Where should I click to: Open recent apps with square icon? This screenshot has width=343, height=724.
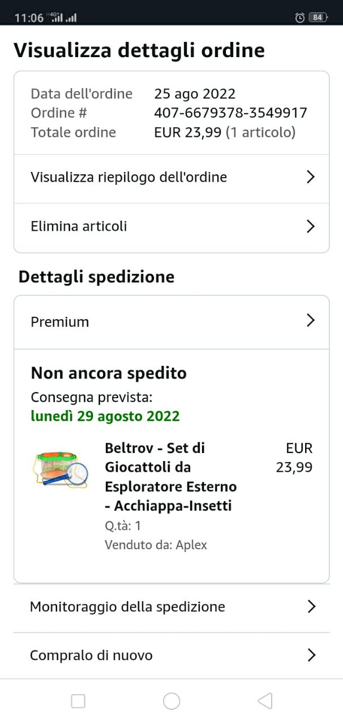(x=78, y=701)
